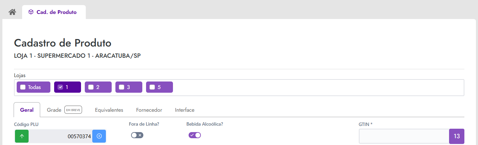Click the GTIN input field
This screenshot has width=478, height=145.
(404, 136)
